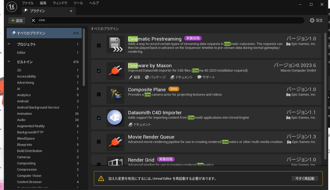The width and height of the screenshot is (330, 190).
Task: Click the Unreal Engine logo icon
Action: point(12,7)
